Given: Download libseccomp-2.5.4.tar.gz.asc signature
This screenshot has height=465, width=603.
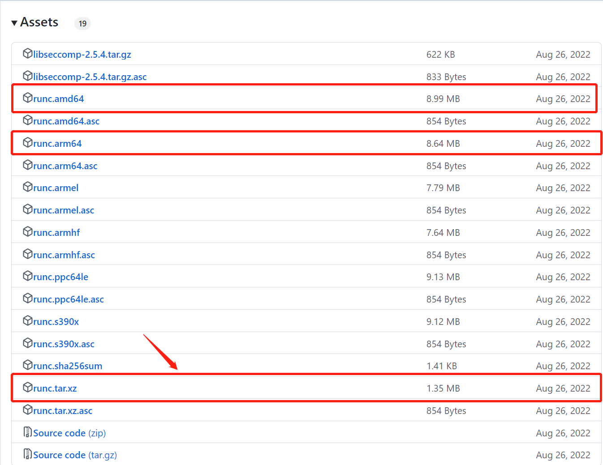Looking at the screenshot, I should [90, 77].
